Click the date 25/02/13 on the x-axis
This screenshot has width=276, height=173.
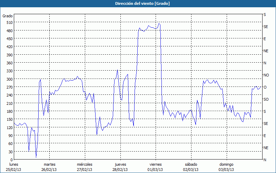click(x=14, y=170)
